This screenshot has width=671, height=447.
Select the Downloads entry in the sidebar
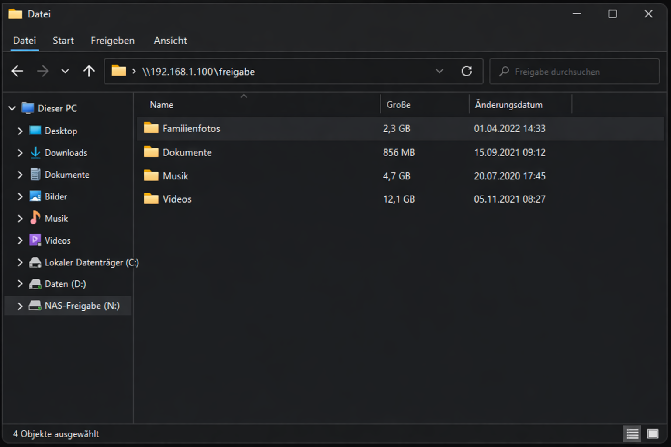click(x=66, y=153)
